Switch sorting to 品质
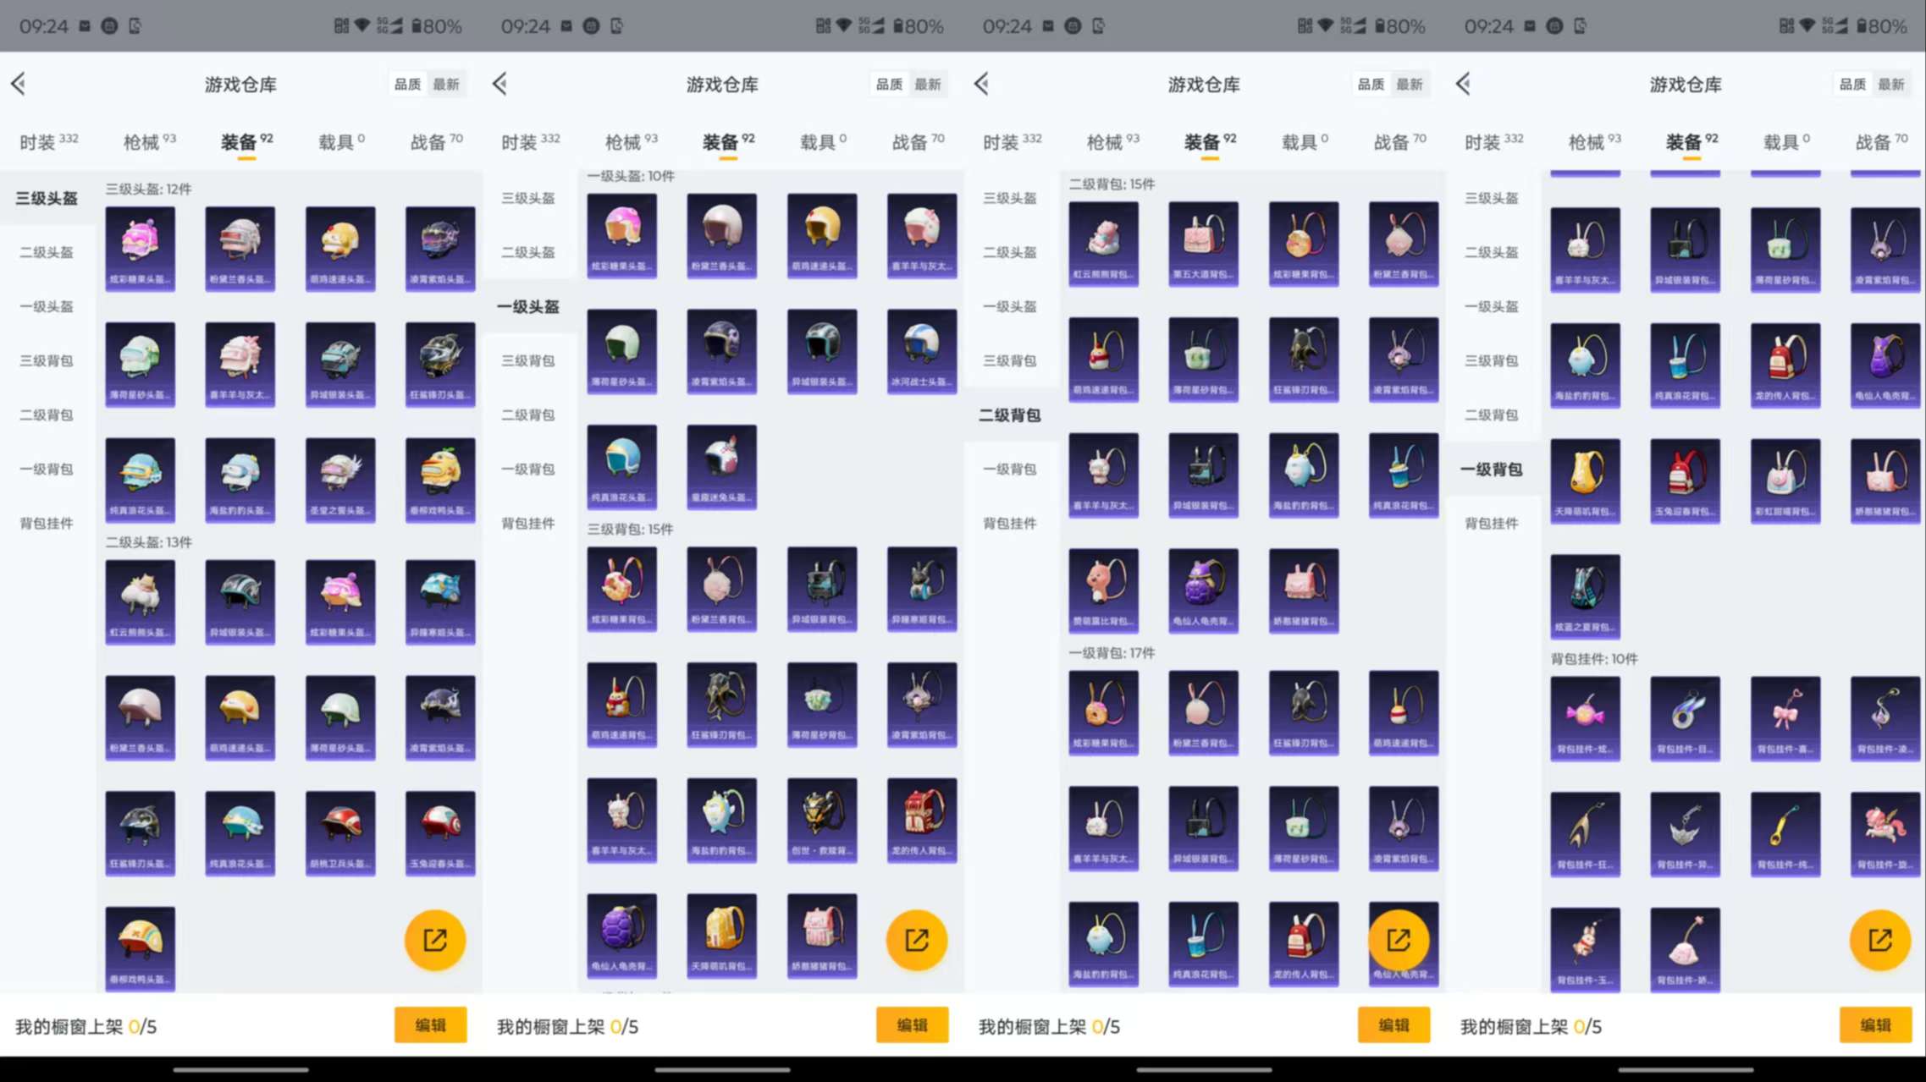Screen dimensions: 1926x1082 409,84
